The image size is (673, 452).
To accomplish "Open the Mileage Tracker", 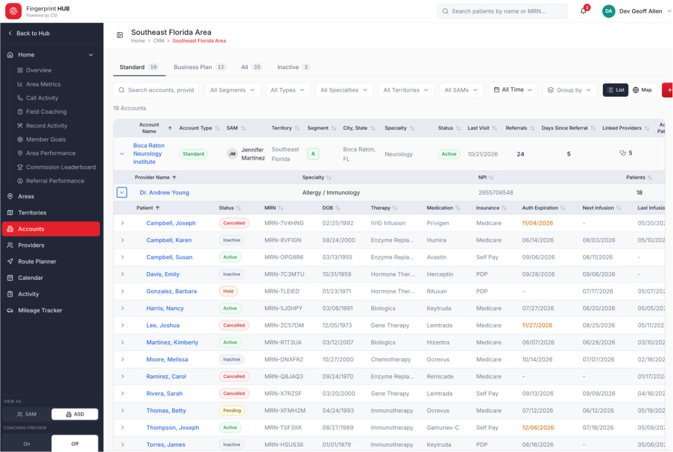I will tap(51, 311).
